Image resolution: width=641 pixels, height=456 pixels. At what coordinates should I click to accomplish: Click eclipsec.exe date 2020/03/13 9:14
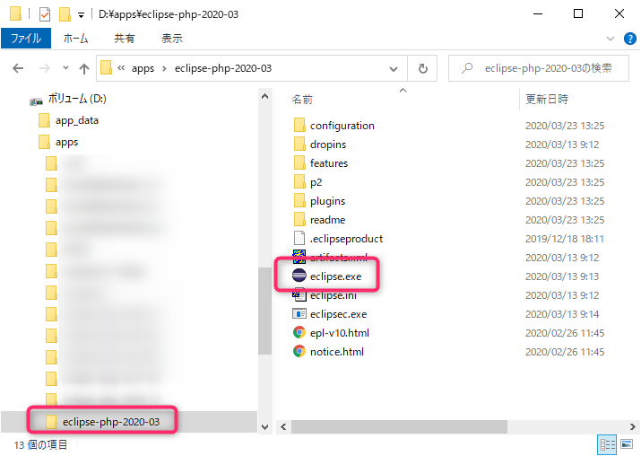point(562,314)
